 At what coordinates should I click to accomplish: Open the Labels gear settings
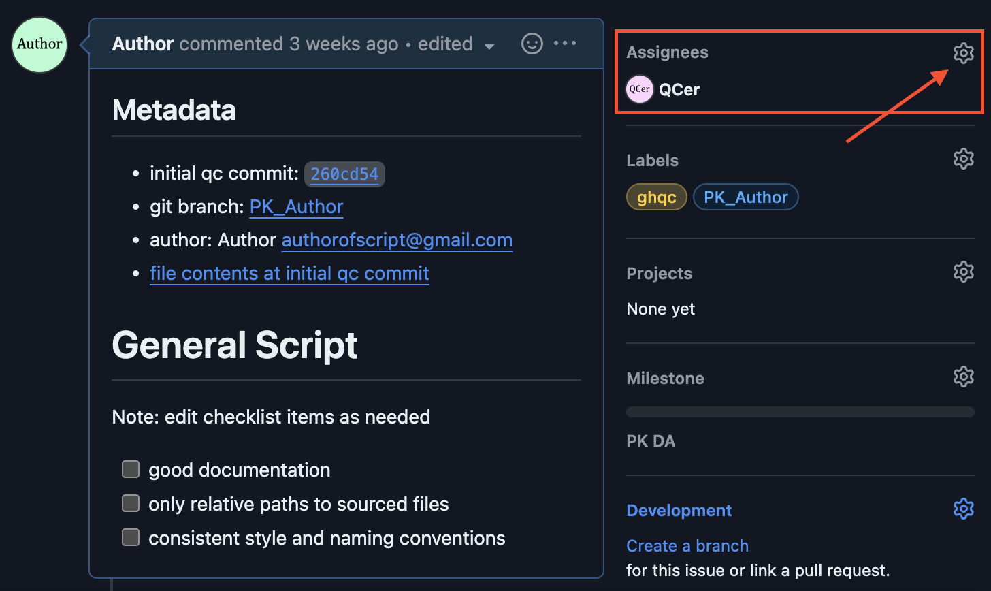(963, 159)
